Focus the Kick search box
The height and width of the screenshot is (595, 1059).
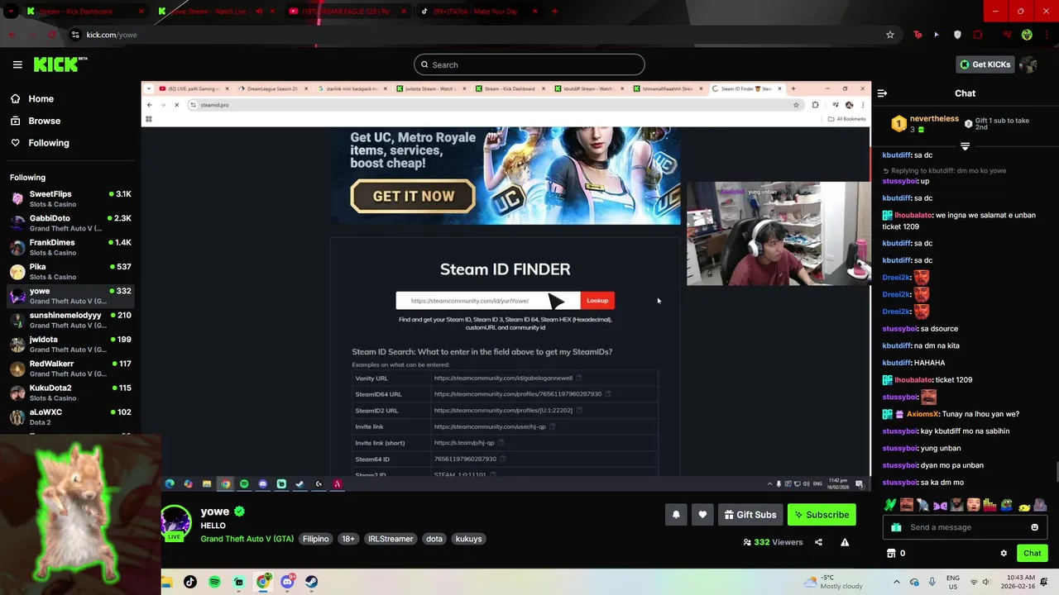pyautogui.click(x=529, y=64)
